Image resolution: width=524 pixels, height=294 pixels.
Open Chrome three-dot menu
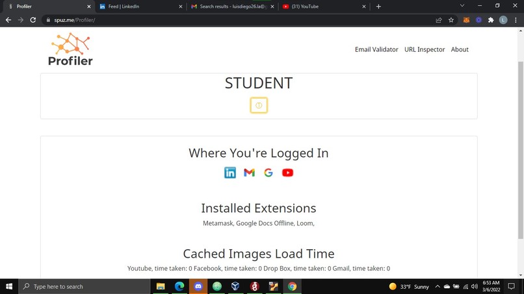coord(516,20)
